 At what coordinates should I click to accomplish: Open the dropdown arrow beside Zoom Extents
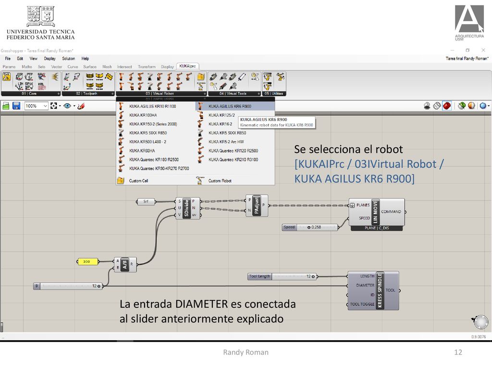60,106
